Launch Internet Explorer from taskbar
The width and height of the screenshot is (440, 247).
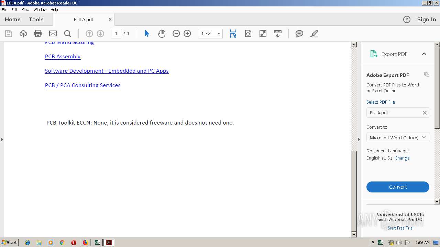tap(27, 243)
